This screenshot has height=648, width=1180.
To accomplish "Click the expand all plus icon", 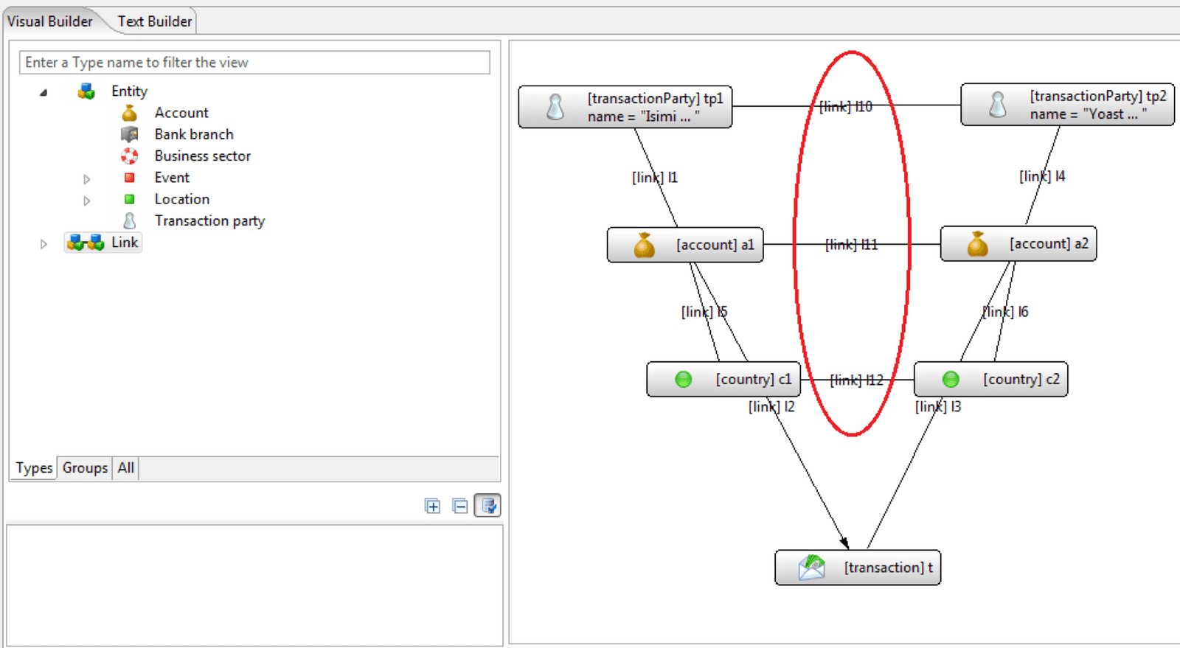I will pyautogui.click(x=433, y=506).
